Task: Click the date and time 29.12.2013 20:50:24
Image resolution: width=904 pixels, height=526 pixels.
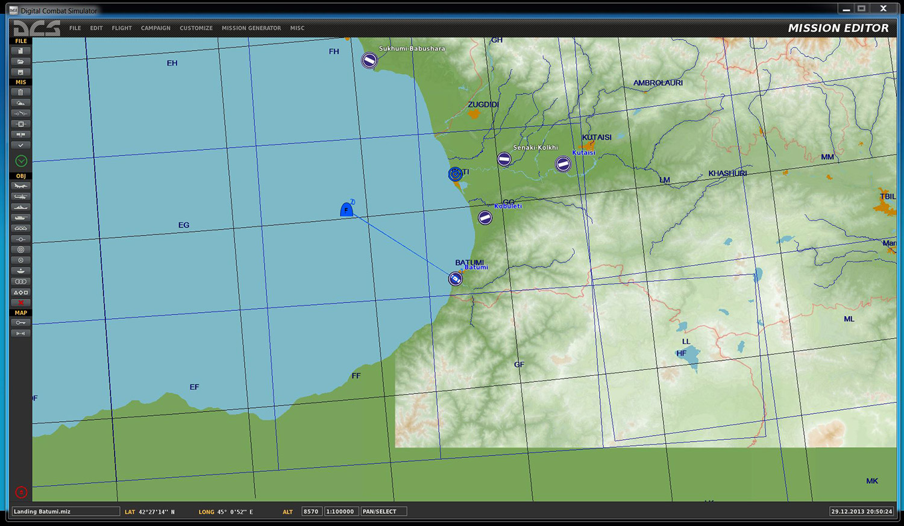Action: tap(862, 512)
